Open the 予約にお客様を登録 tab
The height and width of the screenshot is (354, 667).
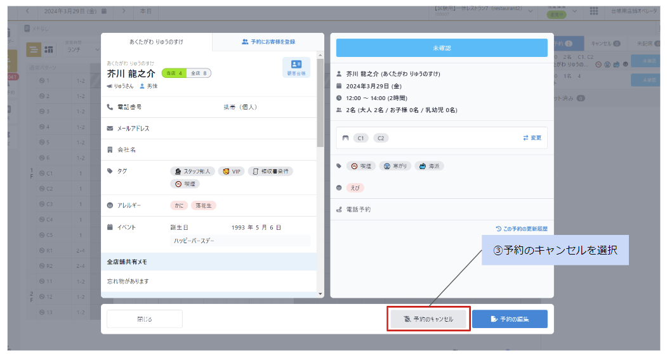268,42
